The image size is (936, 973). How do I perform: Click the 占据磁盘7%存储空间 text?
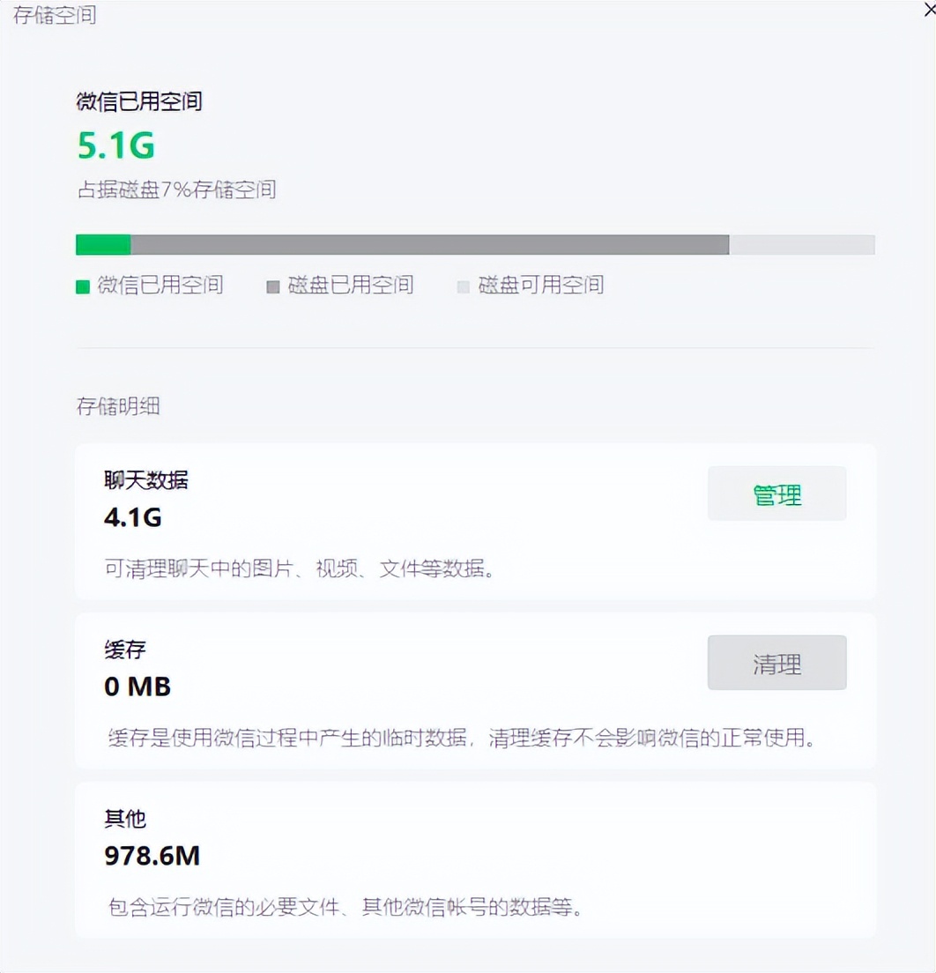tap(176, 189)
